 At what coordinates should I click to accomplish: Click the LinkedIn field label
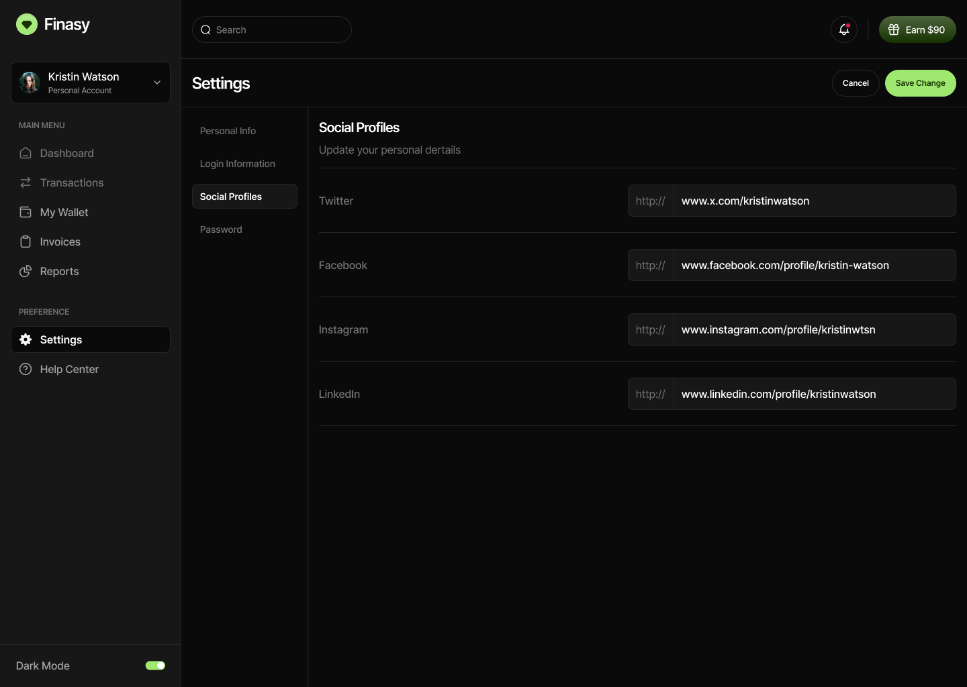[x=339, y=394]
